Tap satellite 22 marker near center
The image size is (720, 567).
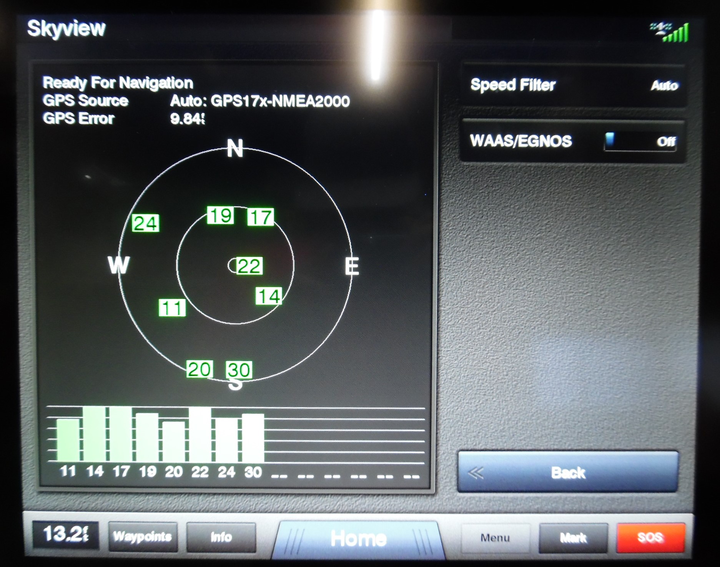(249, 266)
